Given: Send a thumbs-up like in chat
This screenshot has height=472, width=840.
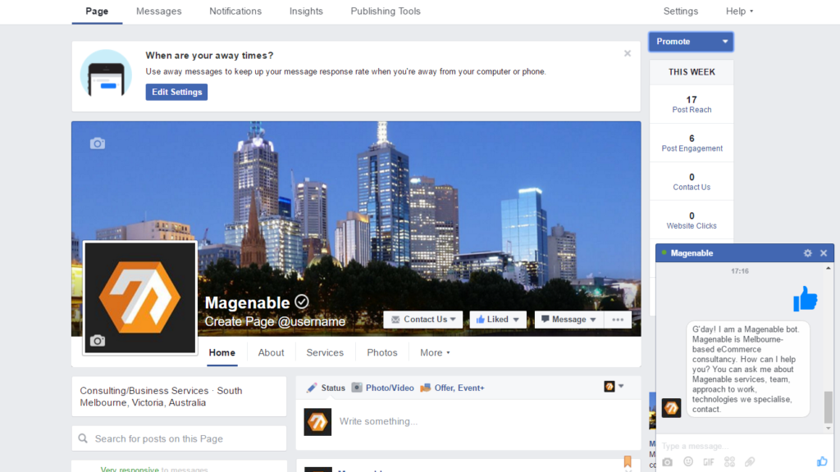Looking at the screenshot, I should pos(822,461).
